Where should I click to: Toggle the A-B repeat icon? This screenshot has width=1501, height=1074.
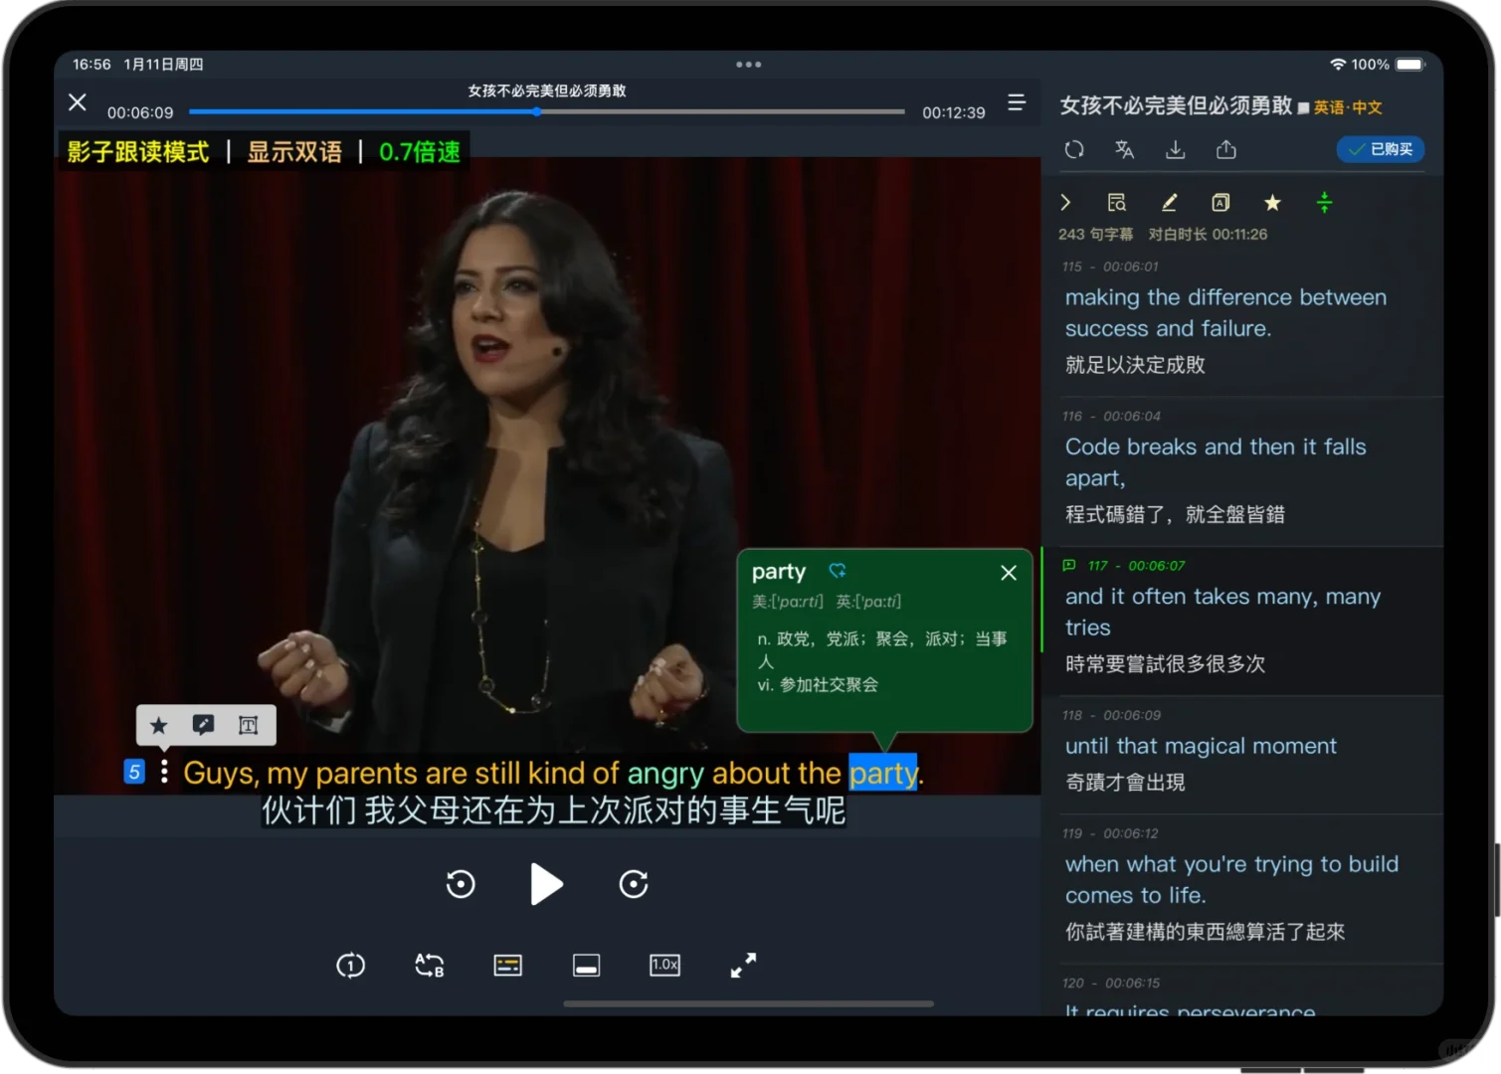coord(429,966)
